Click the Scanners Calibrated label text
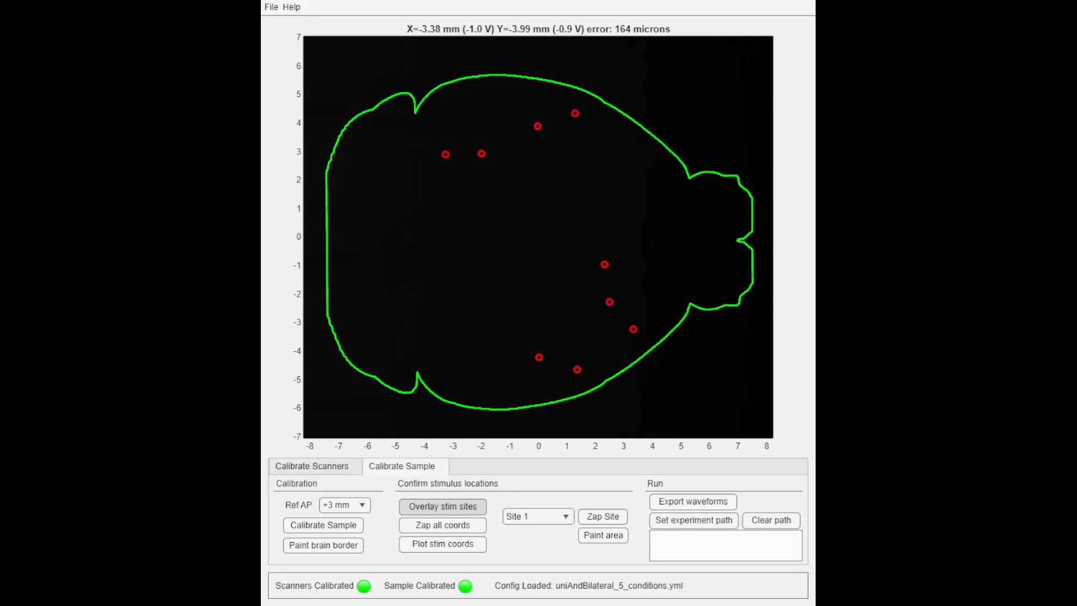The height and width of the screenshot is (606, 1077). coord(314,586)
